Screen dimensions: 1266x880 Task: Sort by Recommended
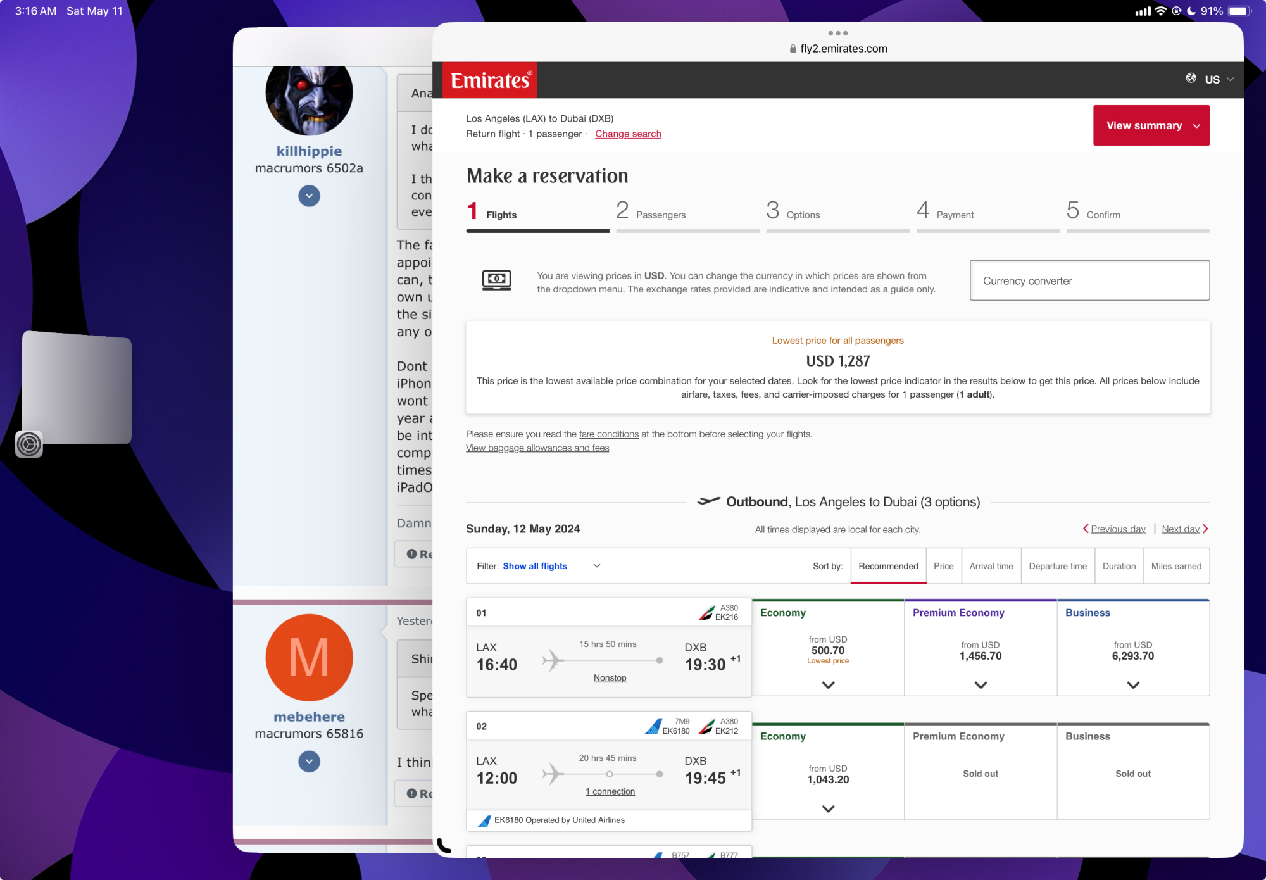[x=888, y=566]
